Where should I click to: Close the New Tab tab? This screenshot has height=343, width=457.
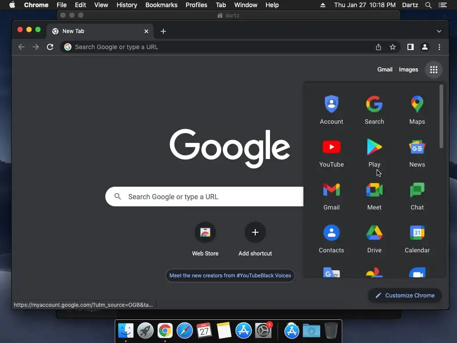coord(146,31)
